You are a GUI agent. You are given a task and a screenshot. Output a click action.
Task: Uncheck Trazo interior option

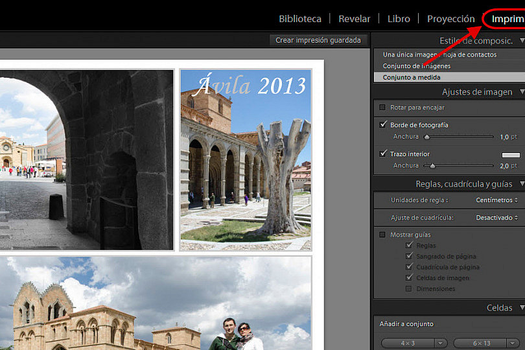pos(383,154)
